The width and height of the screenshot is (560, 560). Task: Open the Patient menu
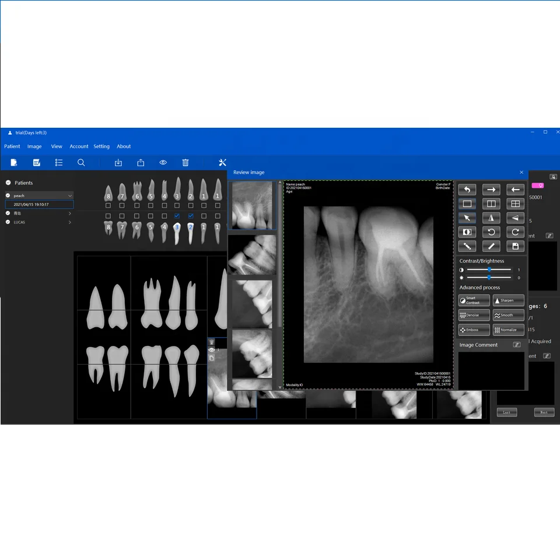(12, 146)
